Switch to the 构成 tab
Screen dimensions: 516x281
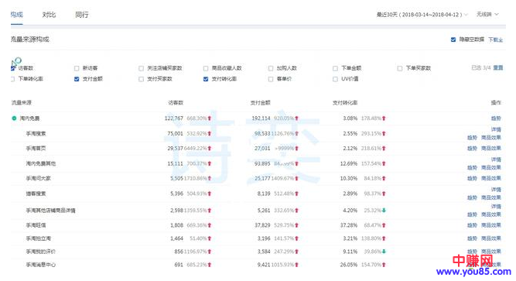click(17, 15)
